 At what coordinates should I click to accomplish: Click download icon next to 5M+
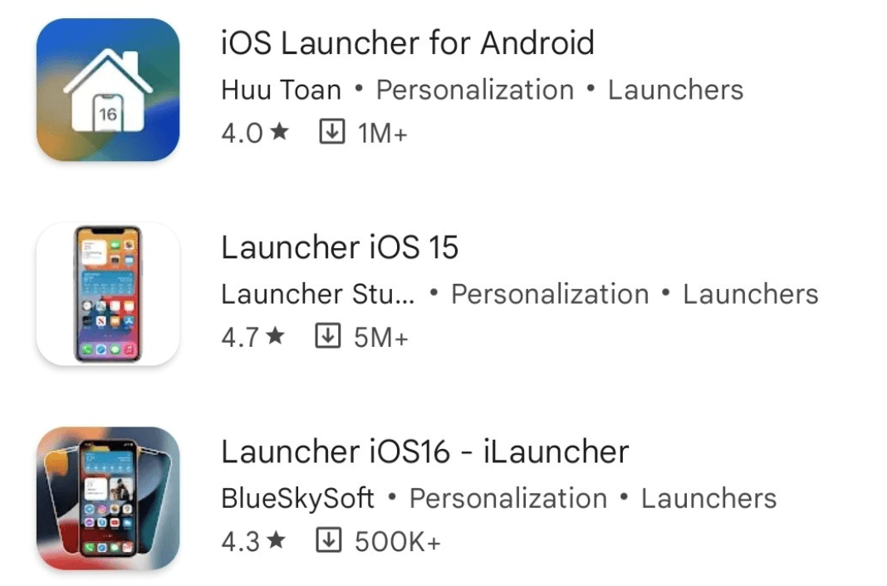[327, 335]
